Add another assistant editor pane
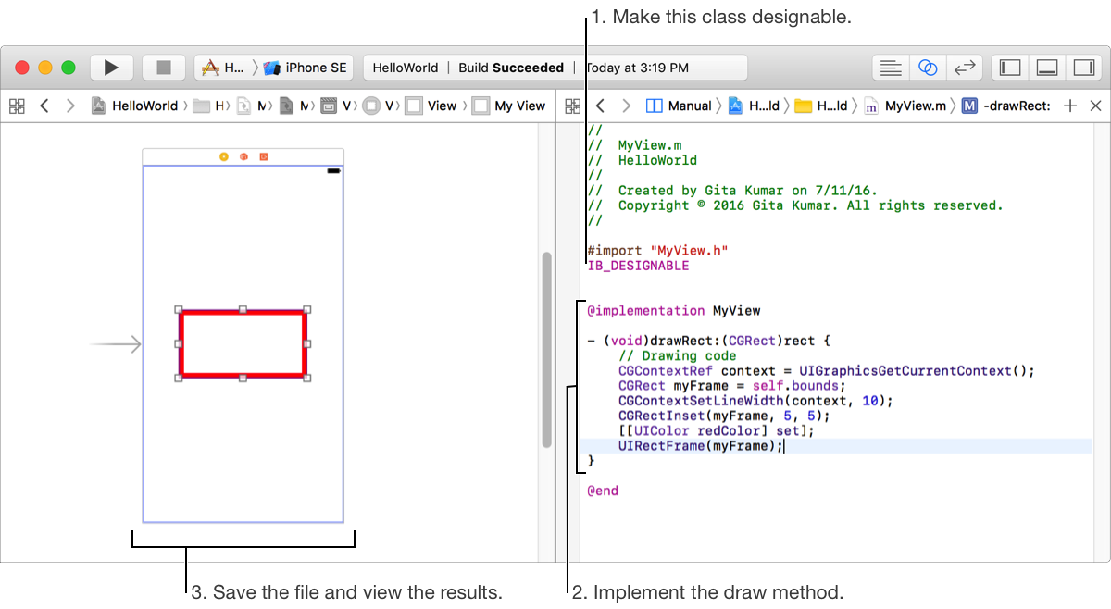1111x609 pixels. pyautogui.click(x=1070, y=106)
